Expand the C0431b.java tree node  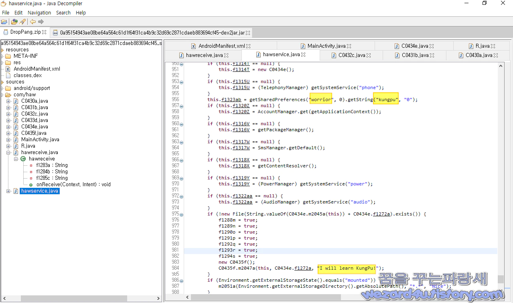(x=8, y=108)
